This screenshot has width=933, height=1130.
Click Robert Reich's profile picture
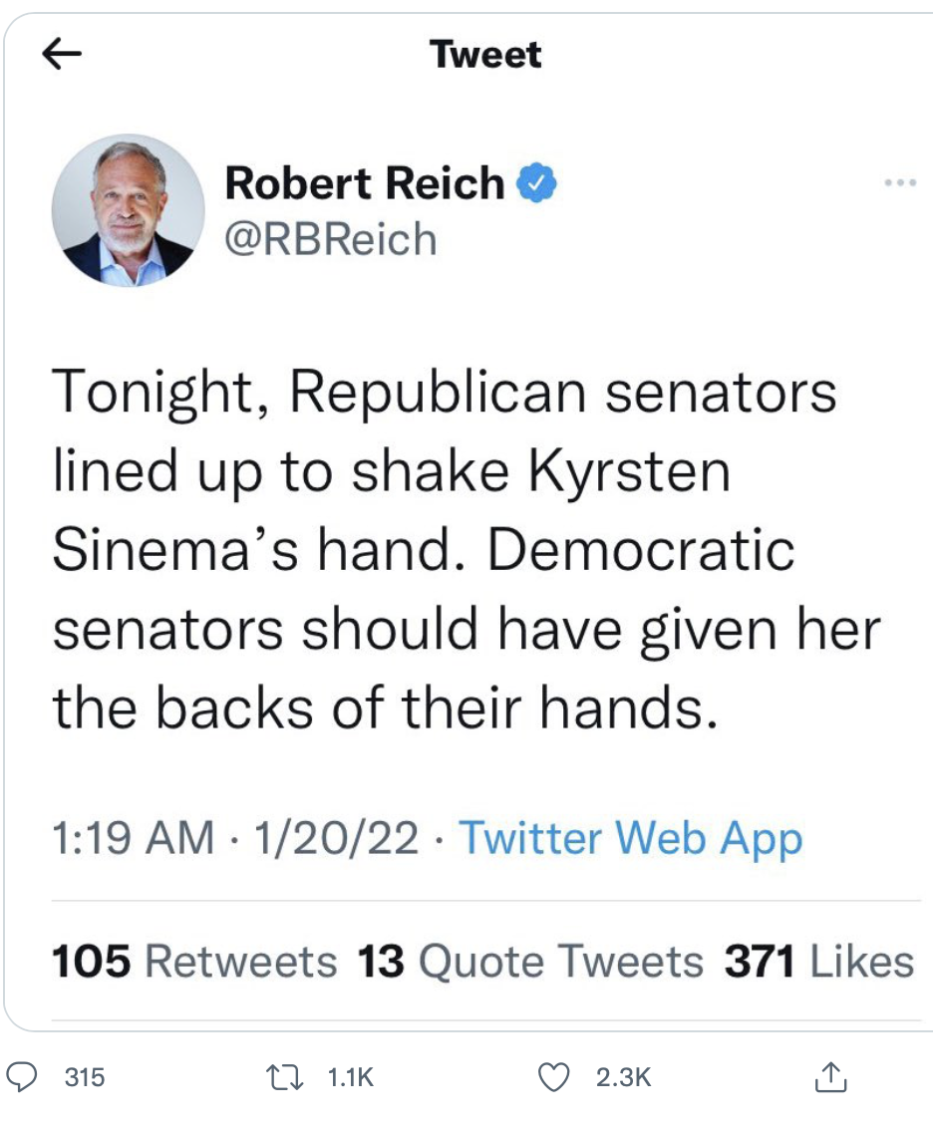coord(128,210)
